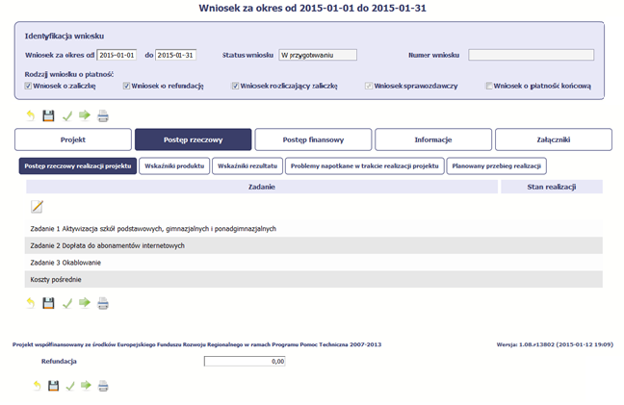Select row Zadanie 1 Aktywizacja szkół podstawowych
The image size is (624, 405).
point(314,229)
